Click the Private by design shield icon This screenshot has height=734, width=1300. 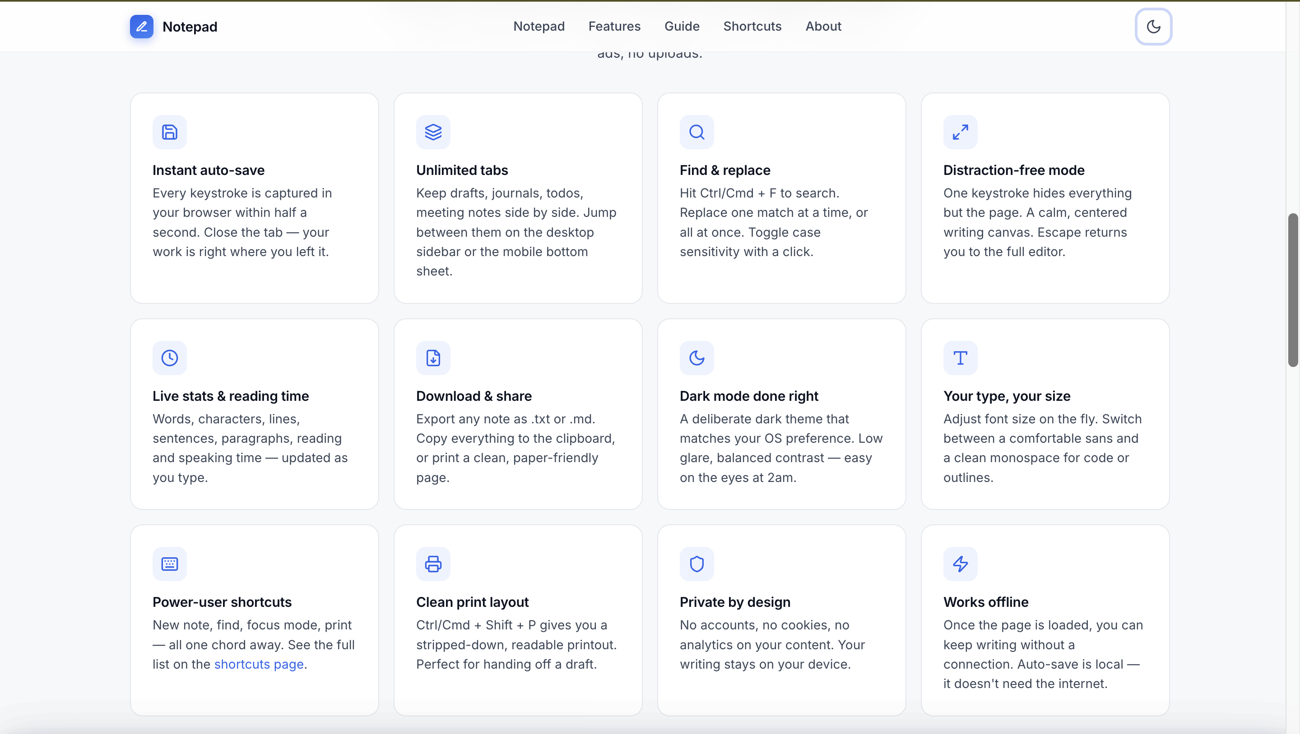[x=696, y=564]
